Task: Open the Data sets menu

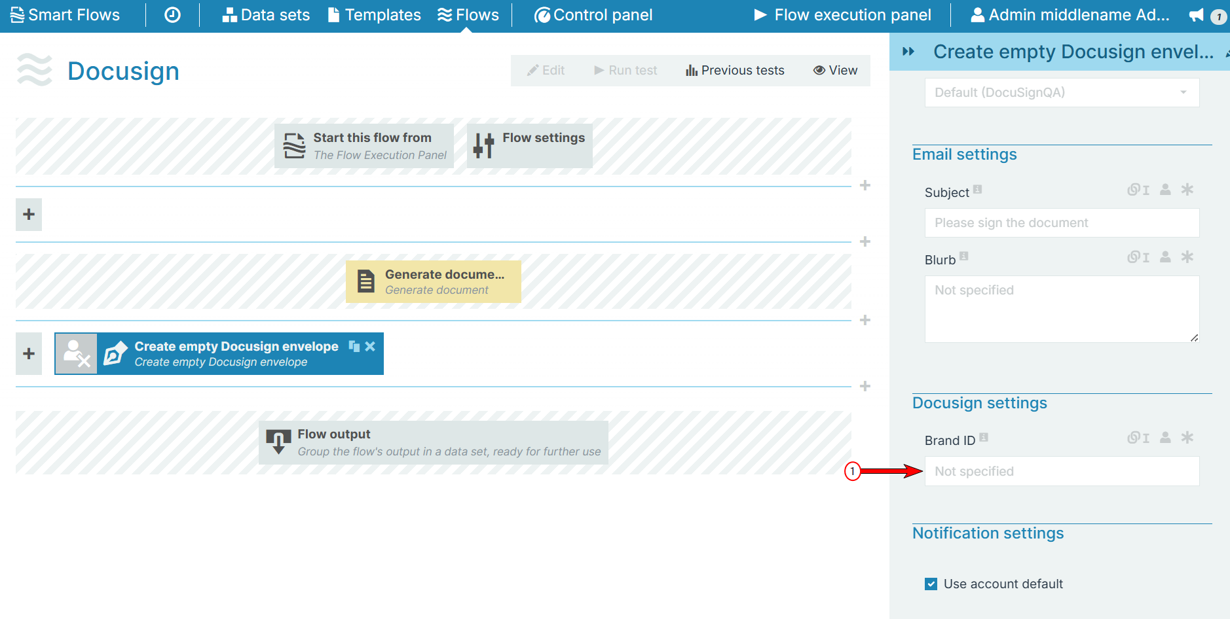Action: [x=266, y=14]
